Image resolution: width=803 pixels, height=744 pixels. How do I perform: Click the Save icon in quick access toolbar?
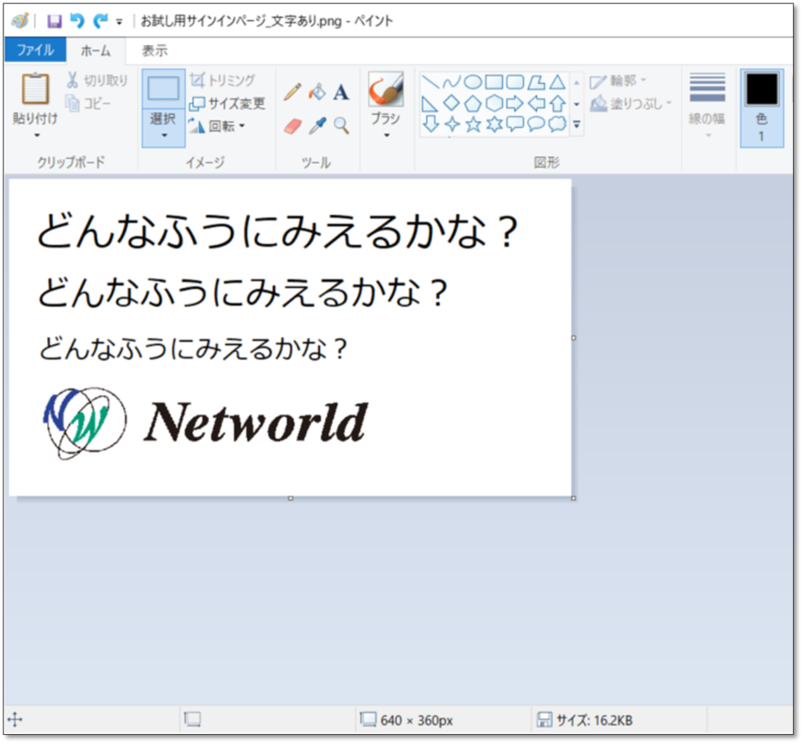54,21
